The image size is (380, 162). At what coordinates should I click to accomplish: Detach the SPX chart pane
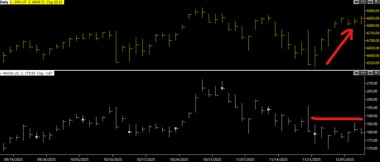point(356,2)
